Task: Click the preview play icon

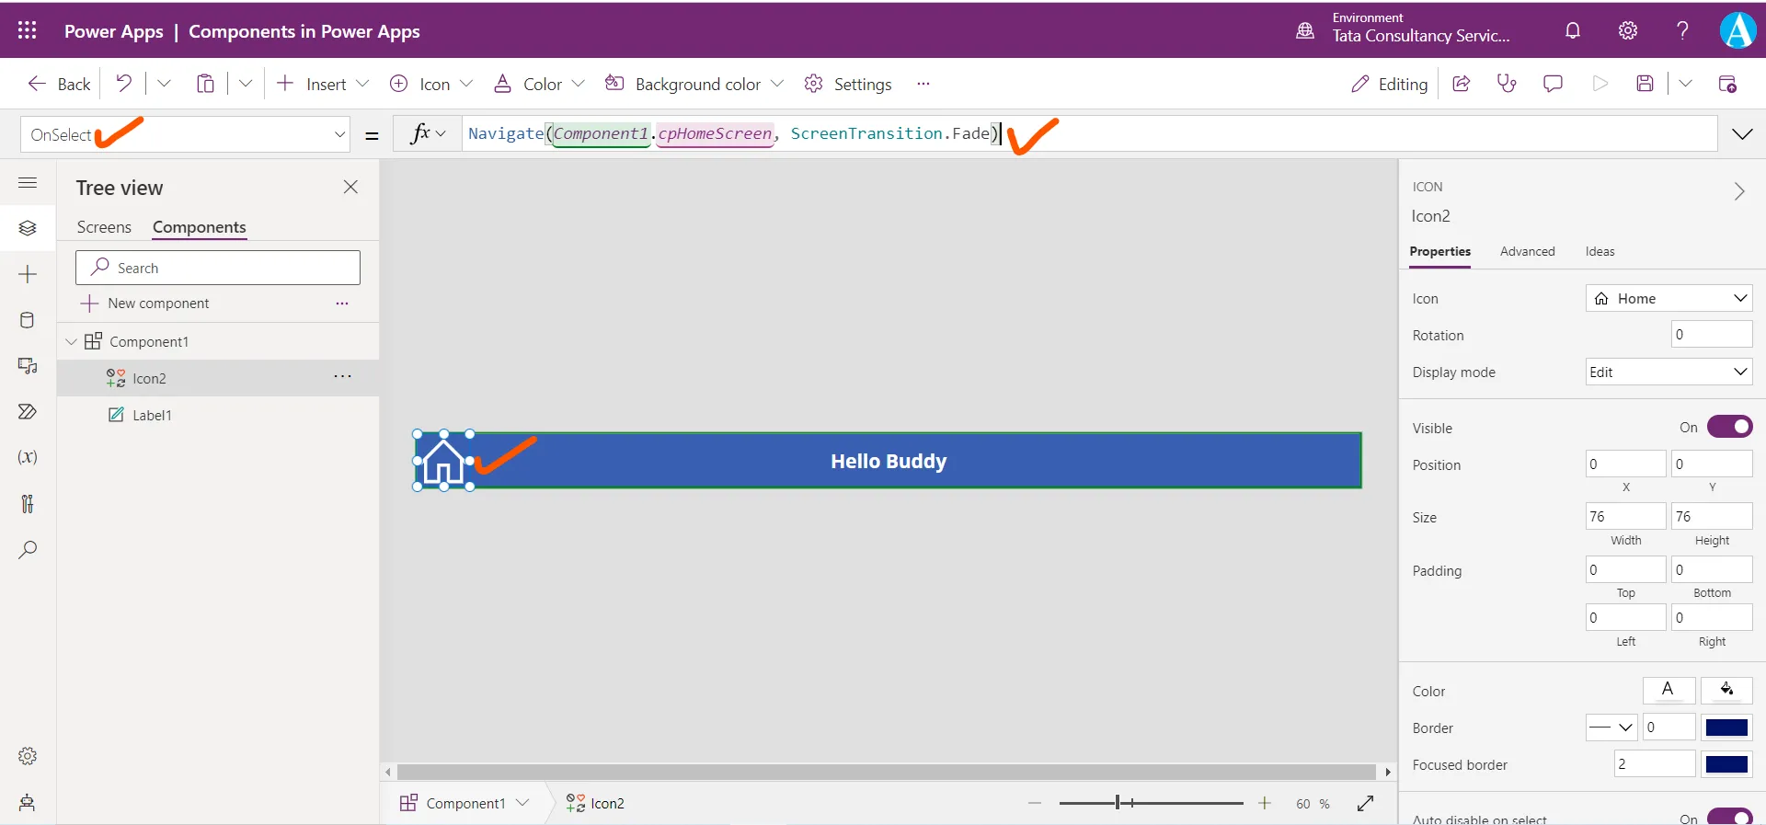Action: tap(1600, 84)
